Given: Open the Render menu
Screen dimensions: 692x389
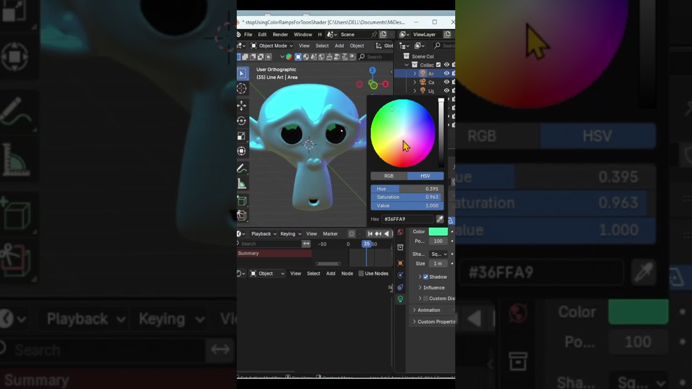Looking at the screenshot, I should 280,35.
